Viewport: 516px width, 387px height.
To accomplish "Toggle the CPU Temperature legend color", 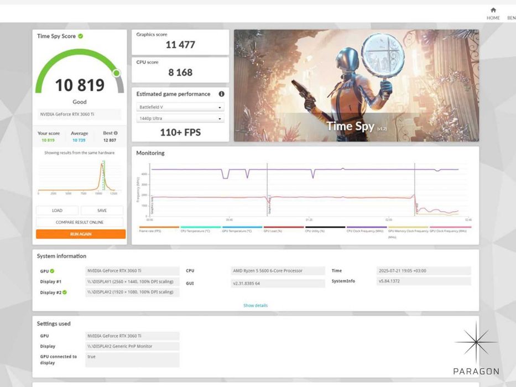I will click(x=200, y=227).
